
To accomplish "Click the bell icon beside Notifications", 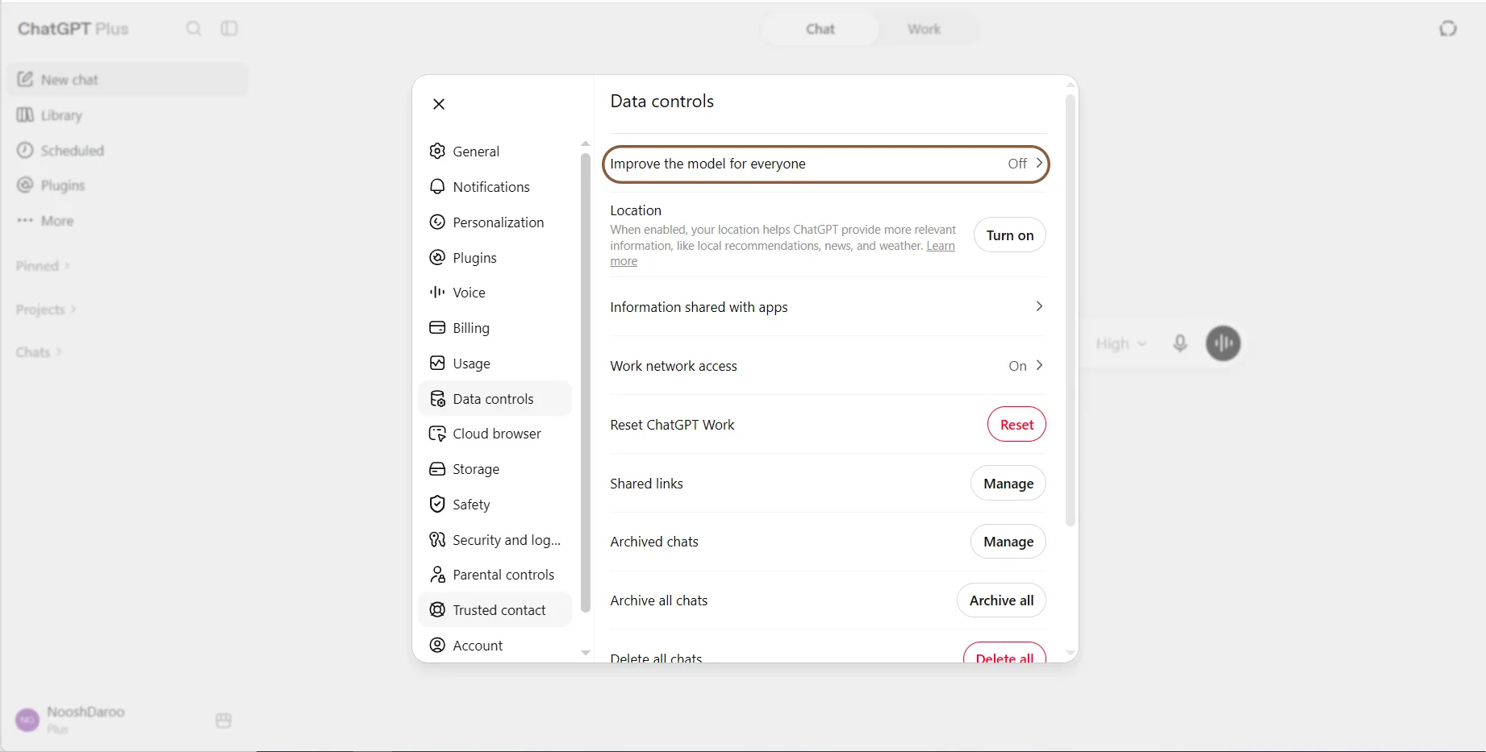I will tap(437, 186).
